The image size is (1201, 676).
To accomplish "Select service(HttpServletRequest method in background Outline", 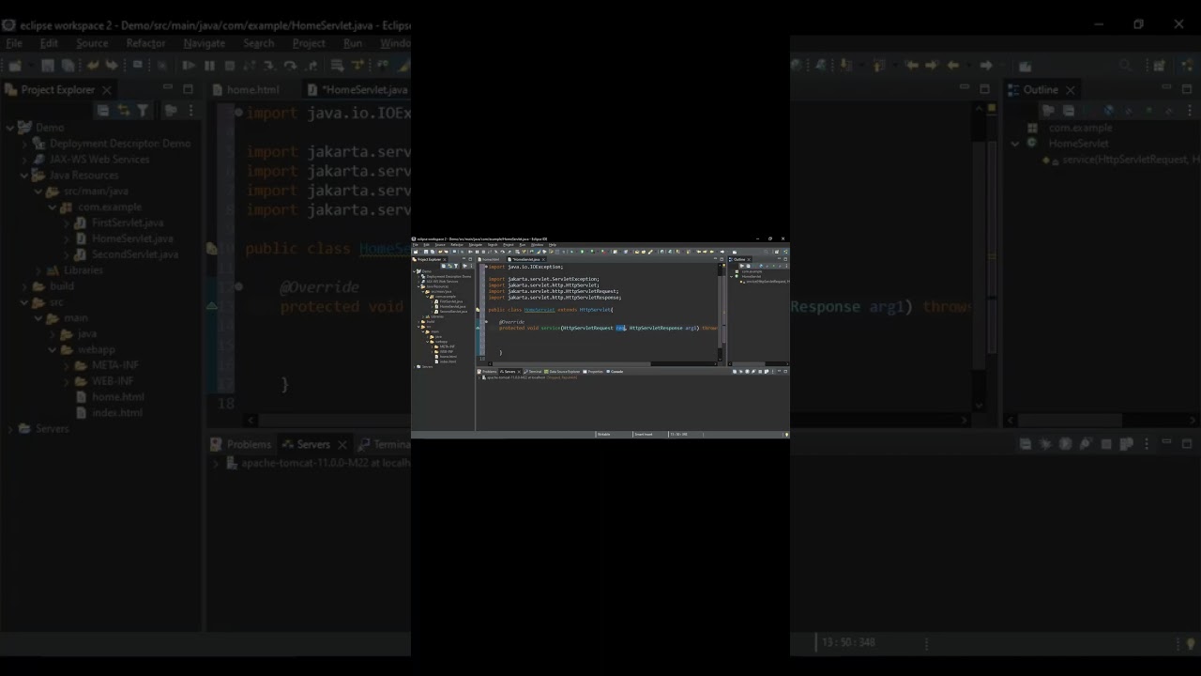I will pos(1131,161).
